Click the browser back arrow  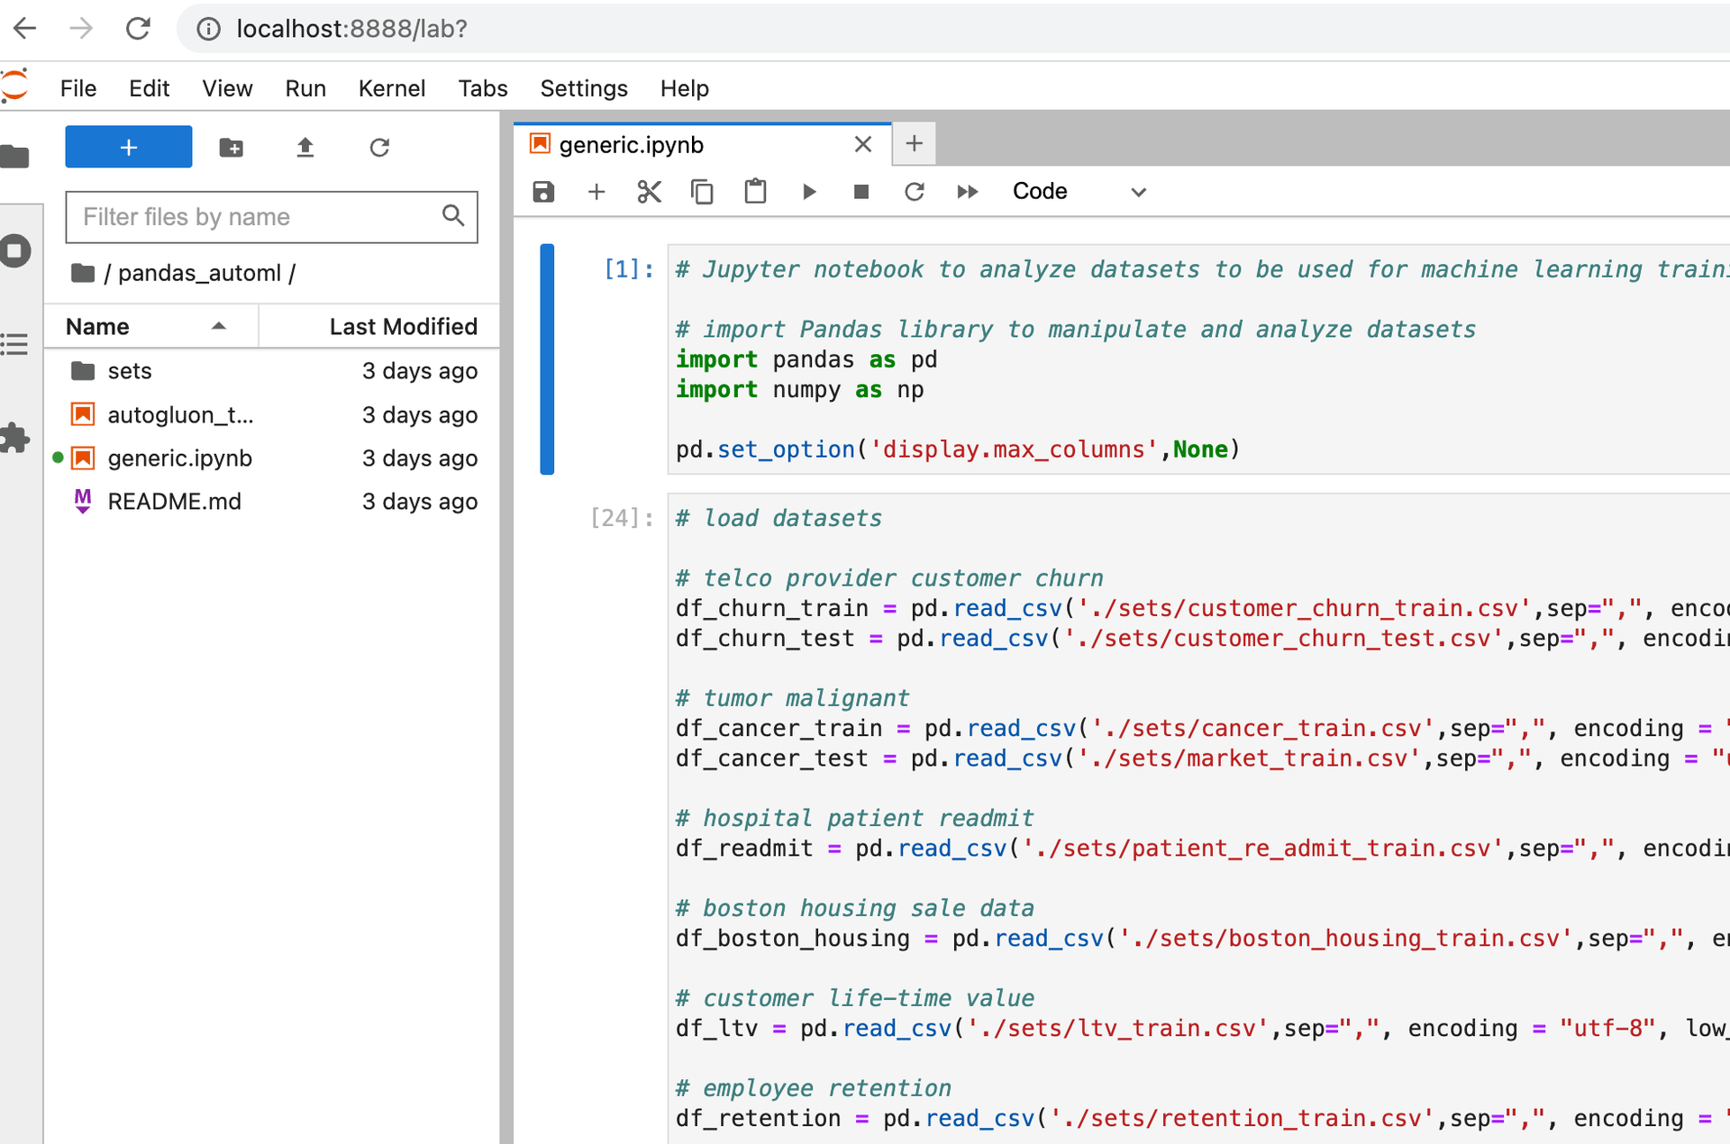[25, 29]
